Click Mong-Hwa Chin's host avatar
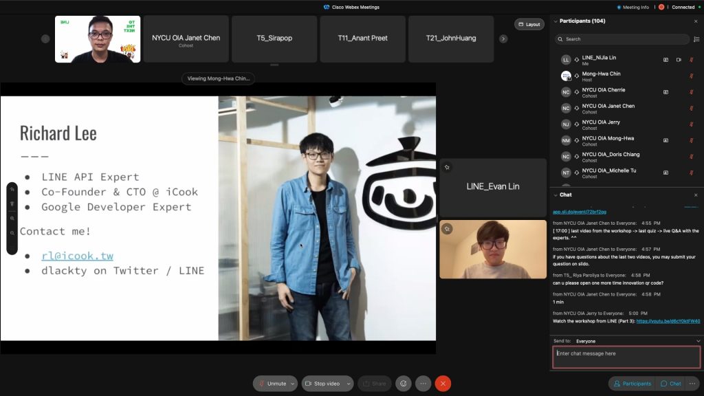 coord(566,76)
